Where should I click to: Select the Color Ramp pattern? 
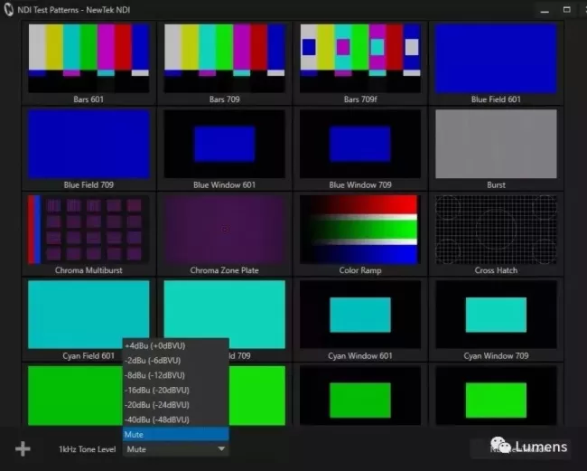click(359, 230)
